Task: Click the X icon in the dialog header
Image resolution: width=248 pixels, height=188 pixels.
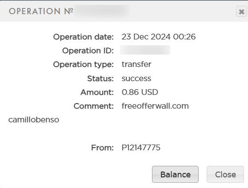Action: pos(241,12)
